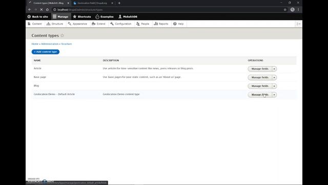Click the NAME column header
Screen dimensions: 328x185
click(37, 61)
